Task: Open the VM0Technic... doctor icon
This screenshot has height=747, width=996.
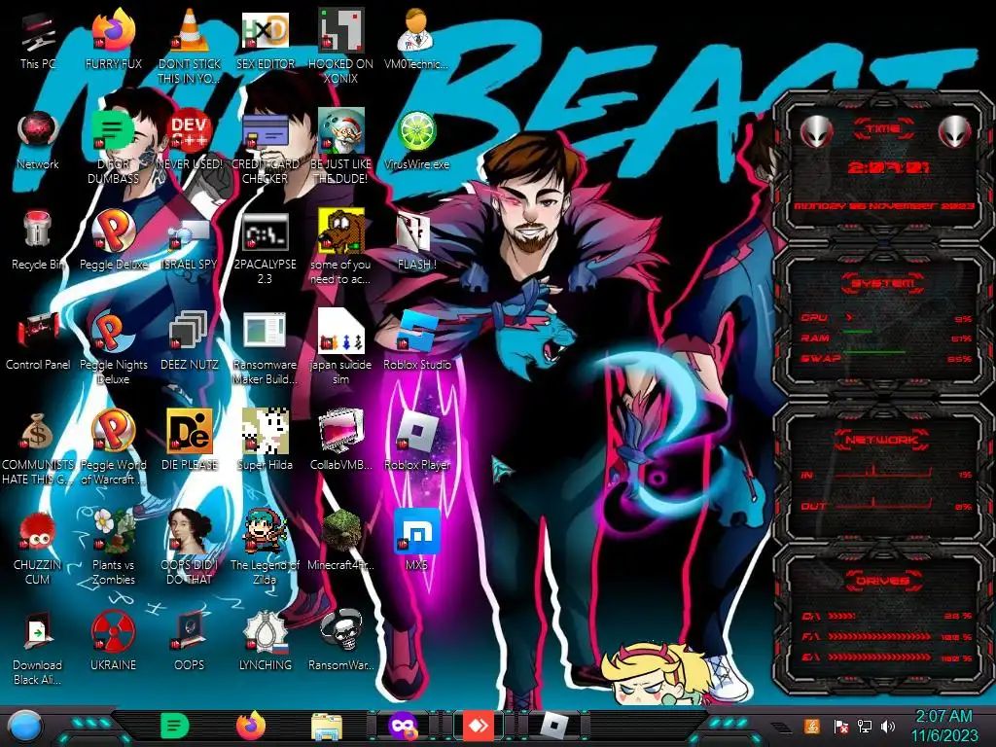Action: click(x=416, y=30)
